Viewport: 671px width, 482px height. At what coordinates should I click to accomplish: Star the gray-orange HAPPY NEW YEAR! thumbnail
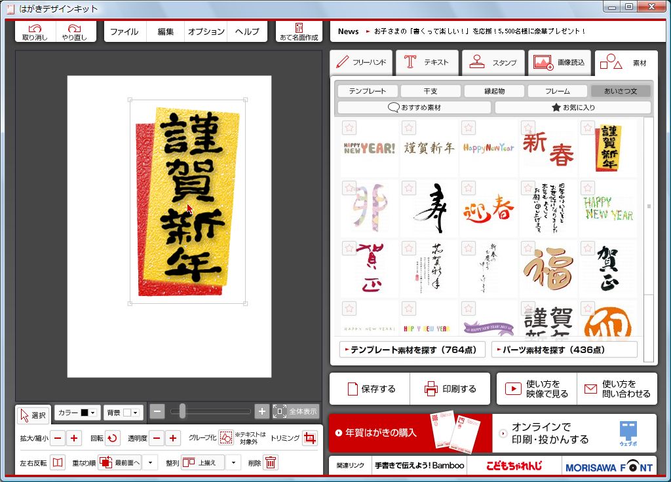tap(350, 128)
